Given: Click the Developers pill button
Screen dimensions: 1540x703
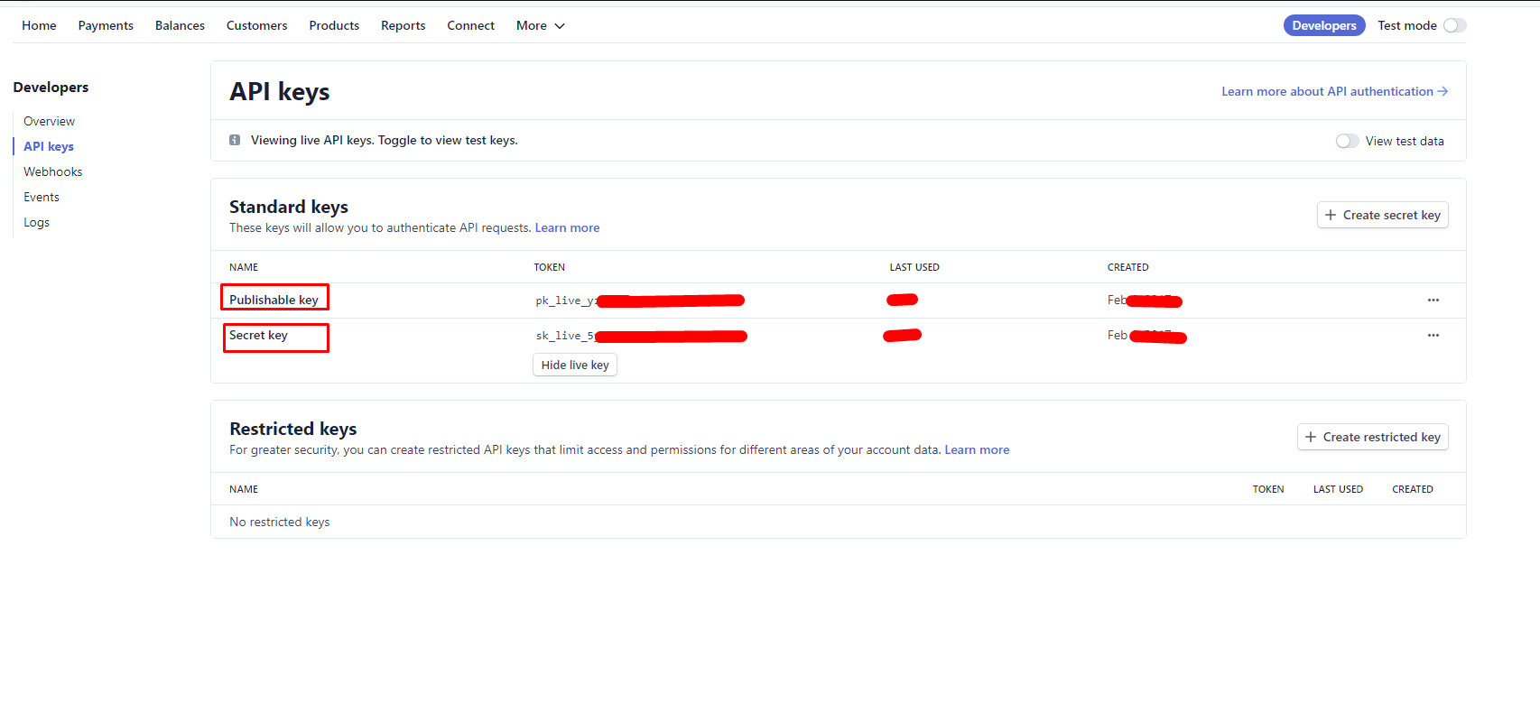Looking at the screenshot, I should tap(1323, 25).
